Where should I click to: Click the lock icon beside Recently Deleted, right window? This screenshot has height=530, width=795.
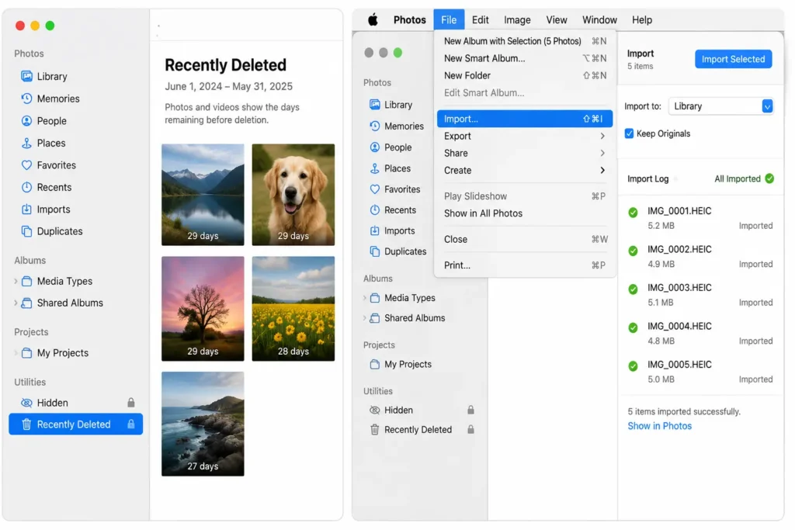click(x=470, y=430)
